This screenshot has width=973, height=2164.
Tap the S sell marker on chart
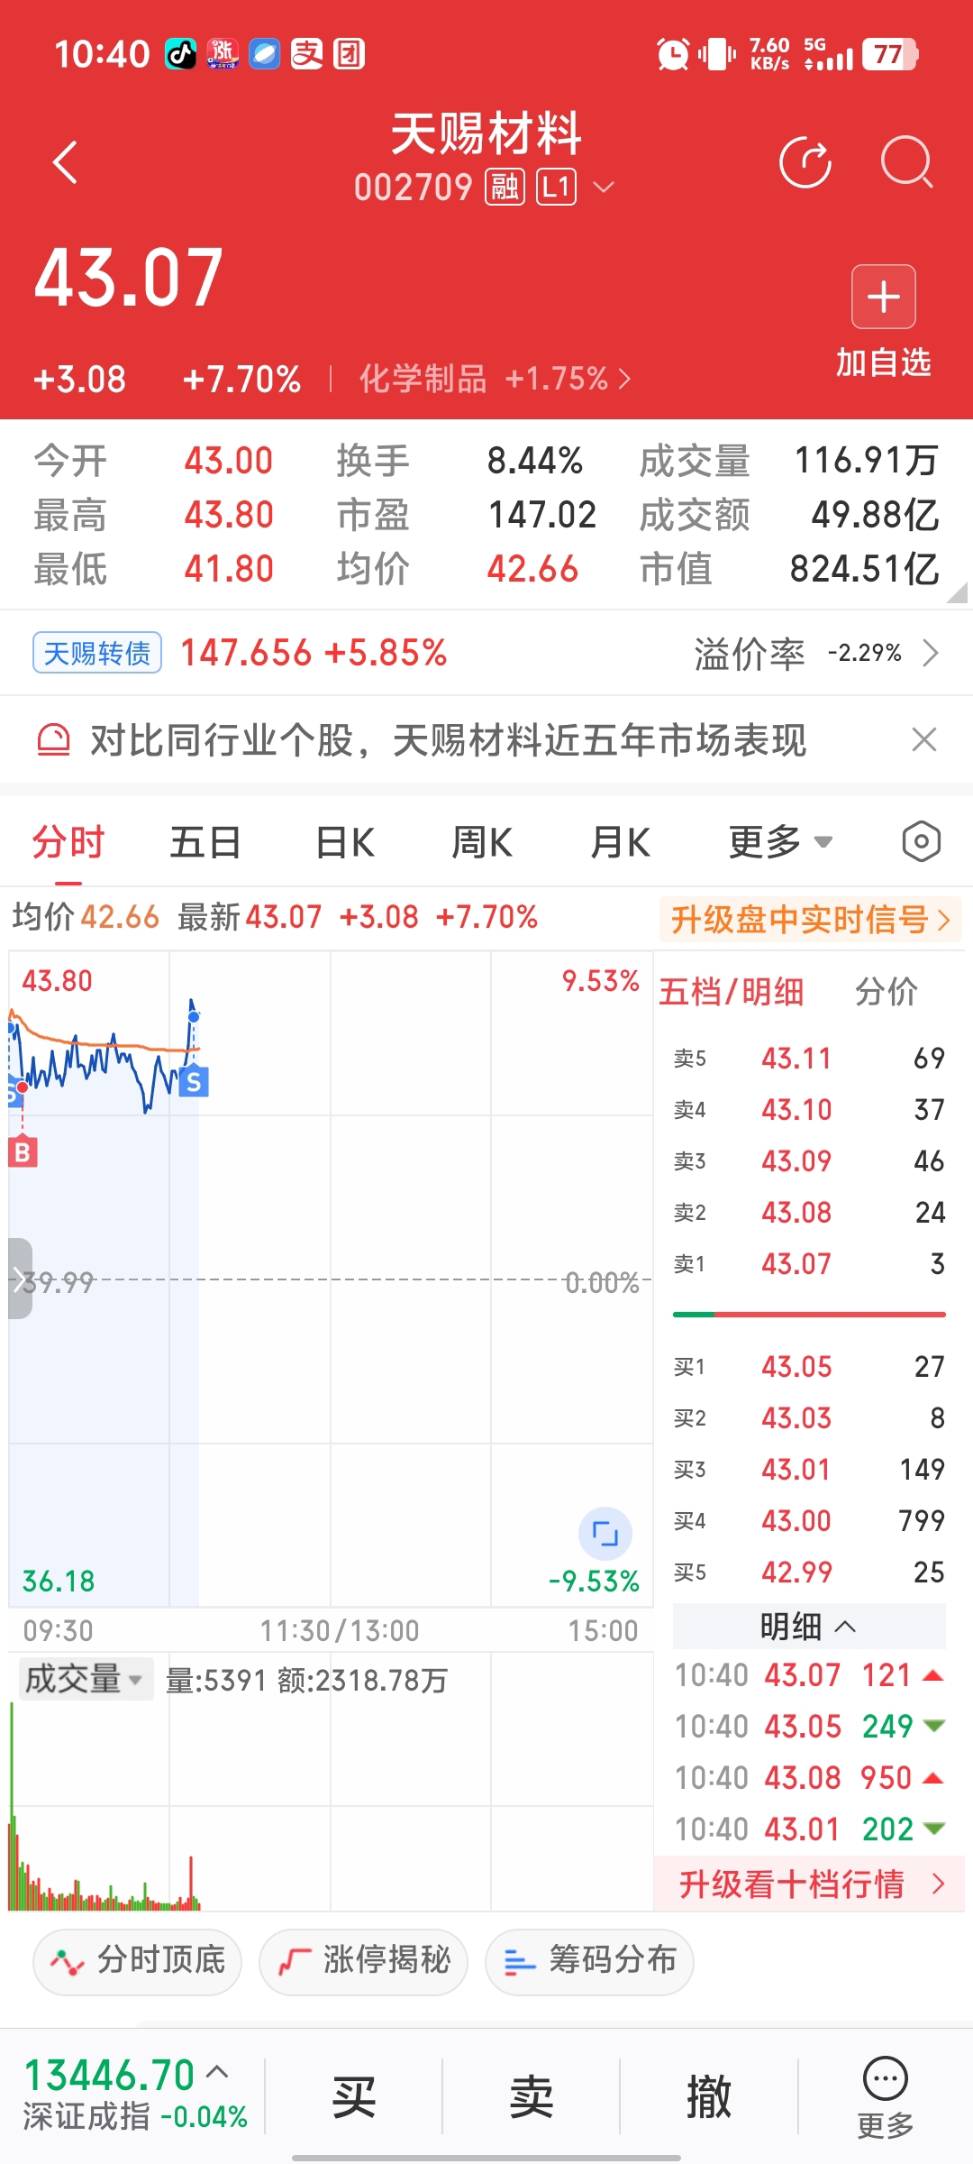pyautogui.click(x=194, y=1081)
